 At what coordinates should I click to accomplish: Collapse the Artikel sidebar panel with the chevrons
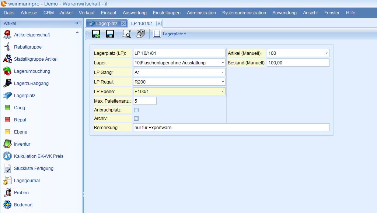[77, 23]
